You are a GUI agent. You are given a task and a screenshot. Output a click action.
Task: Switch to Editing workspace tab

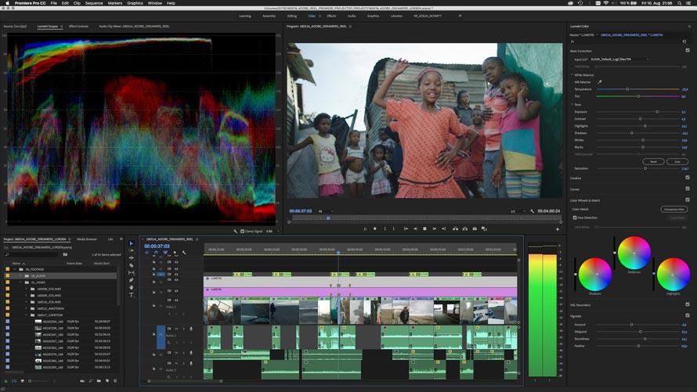[292, 16]
